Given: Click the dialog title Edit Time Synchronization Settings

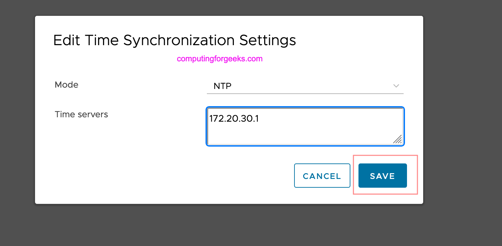Looking at the screenshot, I should pyautogui.click(x=174, y=40).
